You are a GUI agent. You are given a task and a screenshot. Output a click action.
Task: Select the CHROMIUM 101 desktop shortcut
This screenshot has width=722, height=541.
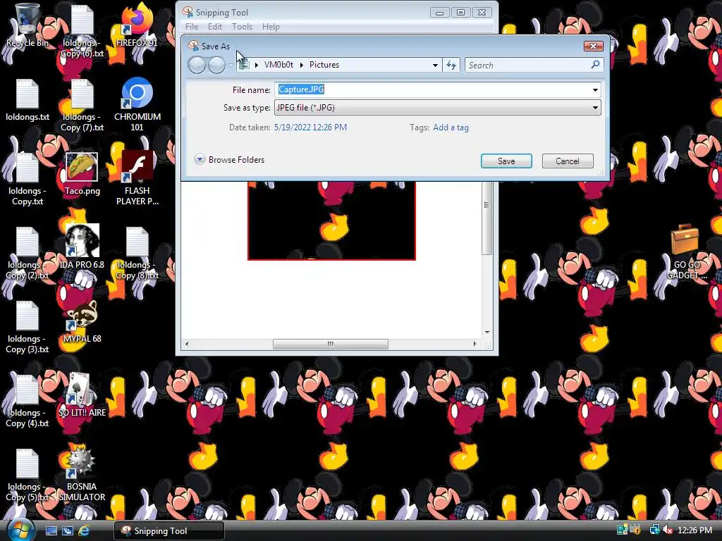(137, 104)
